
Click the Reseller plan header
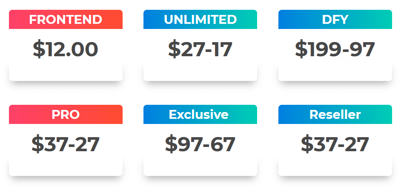click(x=335, y=114)
